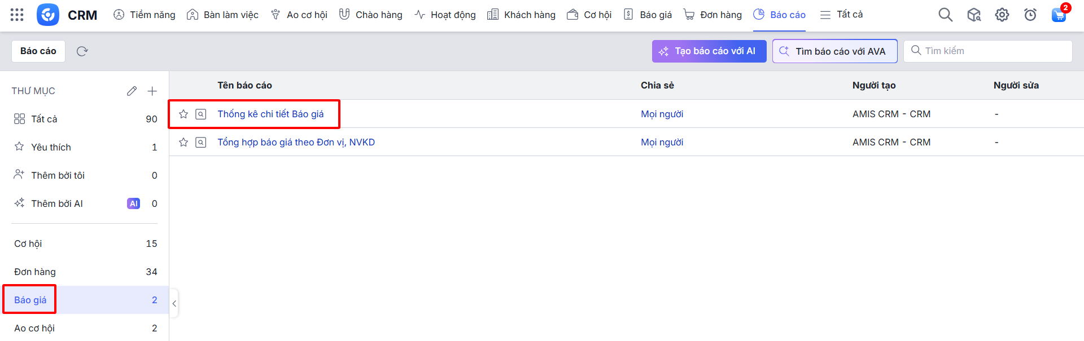
Task: Click the Tìm kiếm search field
Action: 994,51
